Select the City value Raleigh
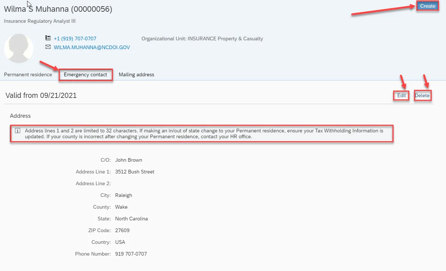 click(124, 195)
